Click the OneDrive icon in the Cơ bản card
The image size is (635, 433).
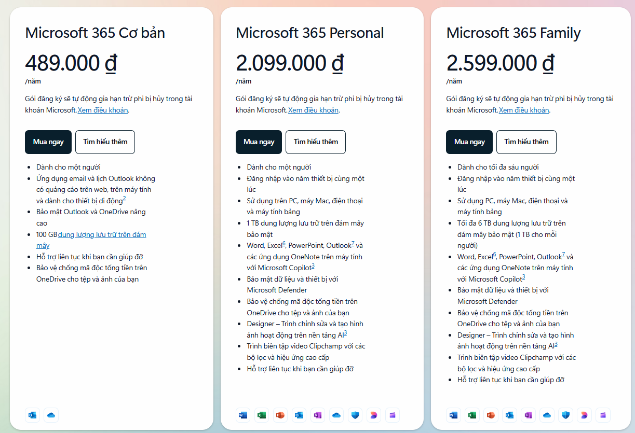(51, 415)
